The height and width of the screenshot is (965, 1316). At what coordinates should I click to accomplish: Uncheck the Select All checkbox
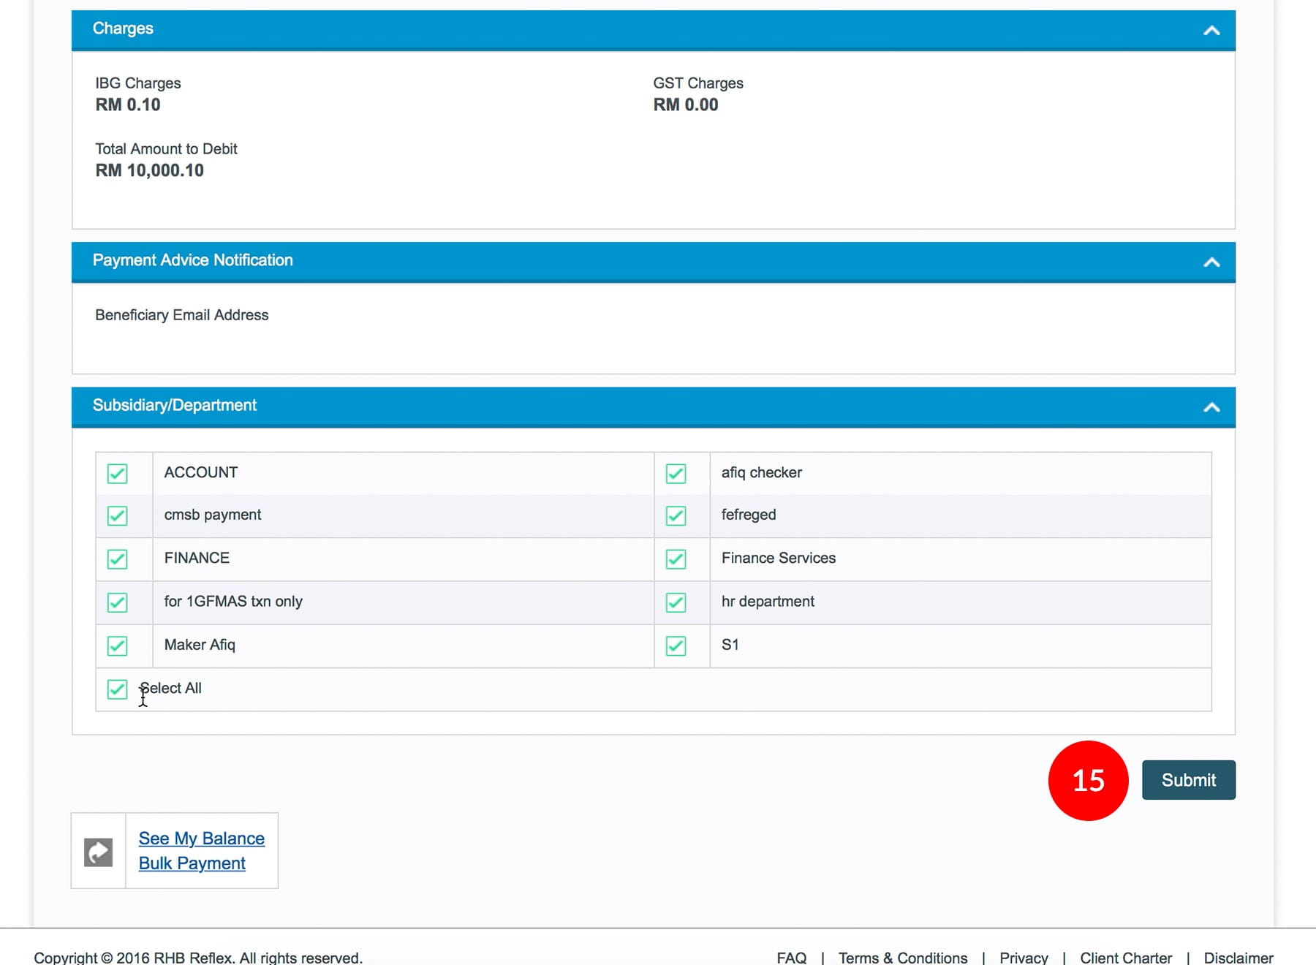(x=117, y=689)
